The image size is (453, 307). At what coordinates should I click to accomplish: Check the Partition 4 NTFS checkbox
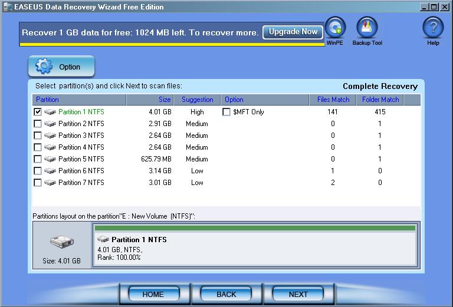38,147
